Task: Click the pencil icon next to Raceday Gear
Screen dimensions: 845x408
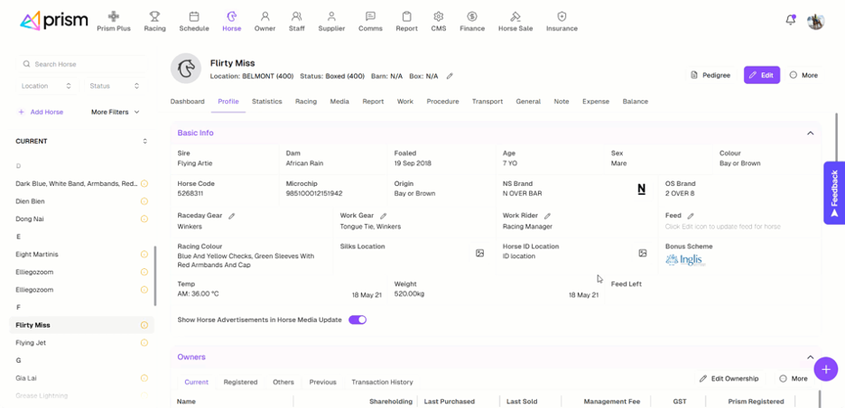Action: click(232, 217)
